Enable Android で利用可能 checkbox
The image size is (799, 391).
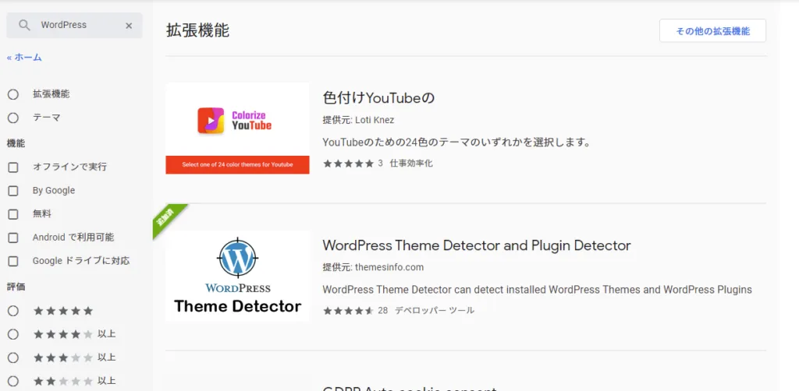point(13,238)
